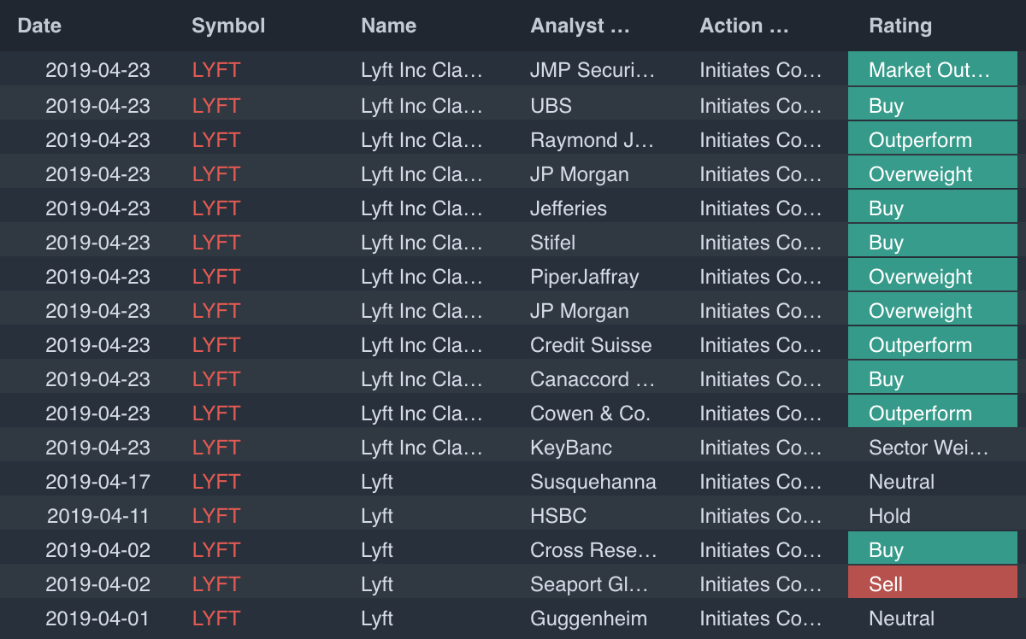The width and height of the screenshot is (1026, 639).
Task: Click the 2019-04-11 date cell
Action: click(97, 516)
